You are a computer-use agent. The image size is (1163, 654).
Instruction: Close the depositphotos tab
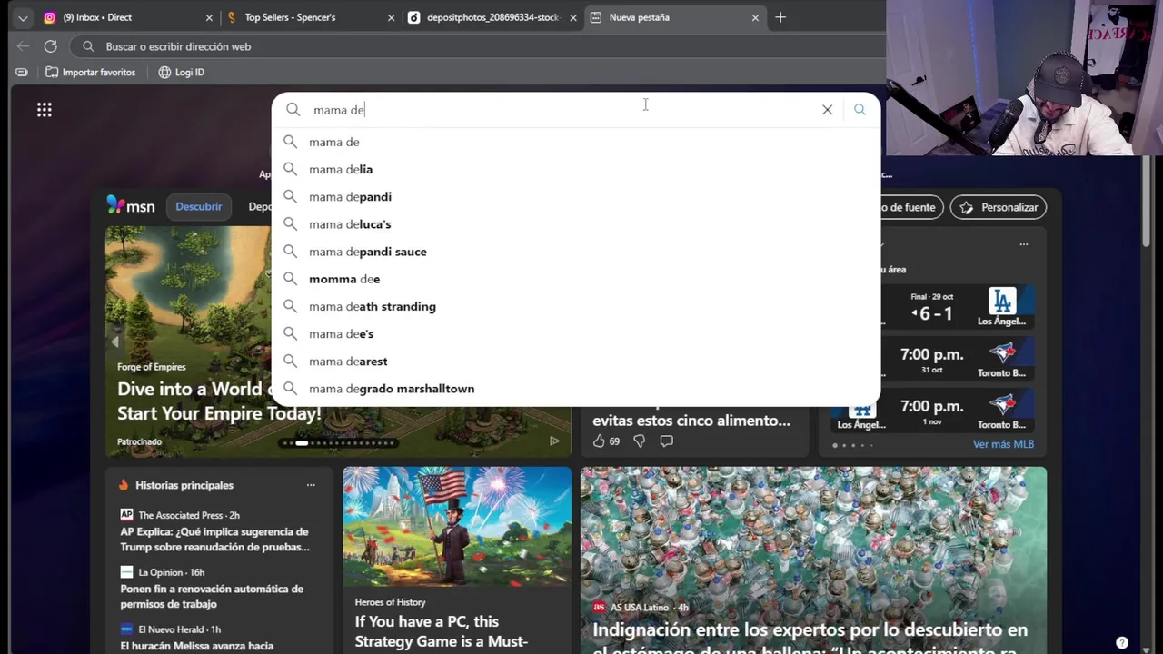(x=573, y=17)
